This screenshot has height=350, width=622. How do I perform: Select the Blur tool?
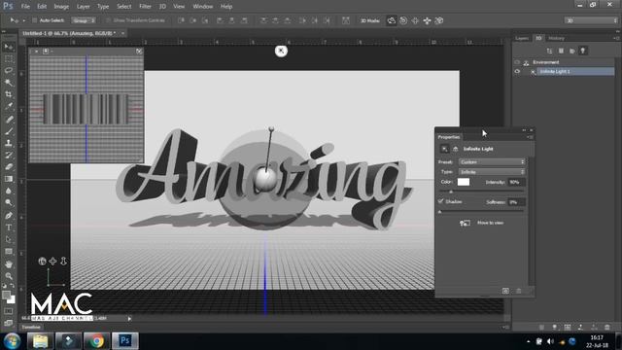pyautogui.click(x=9, y=191)
